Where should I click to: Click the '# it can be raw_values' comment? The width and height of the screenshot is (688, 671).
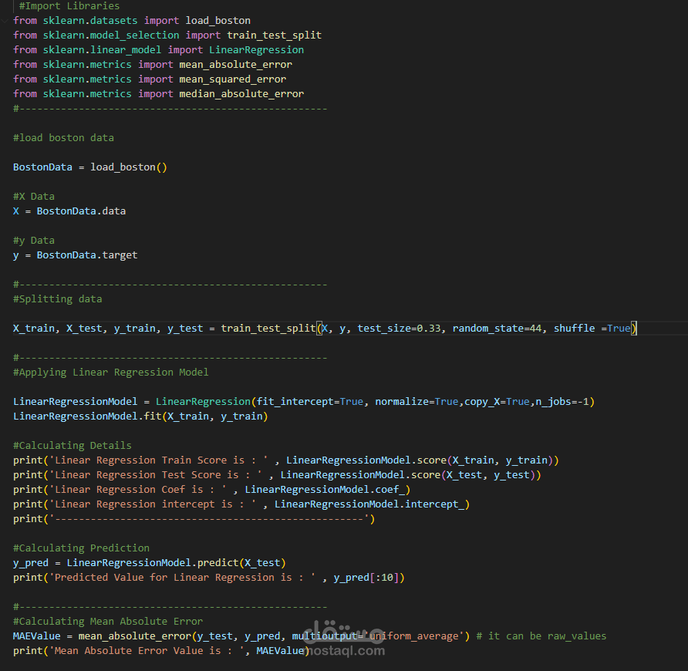541,636
